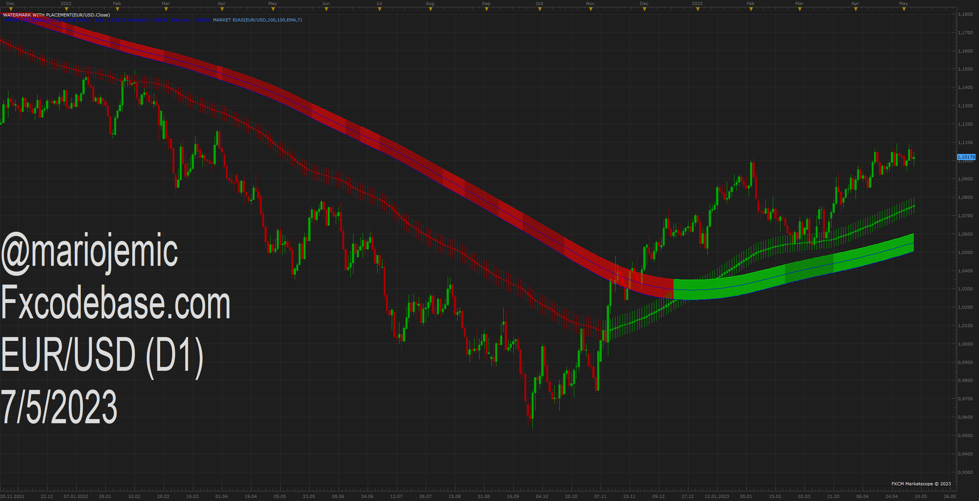Select the Sep month marker
The image size is (979, 501).
486,9
